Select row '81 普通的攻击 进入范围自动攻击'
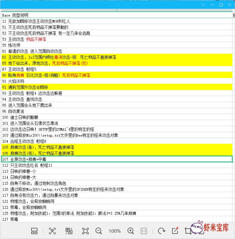 (x=117, y=51)
